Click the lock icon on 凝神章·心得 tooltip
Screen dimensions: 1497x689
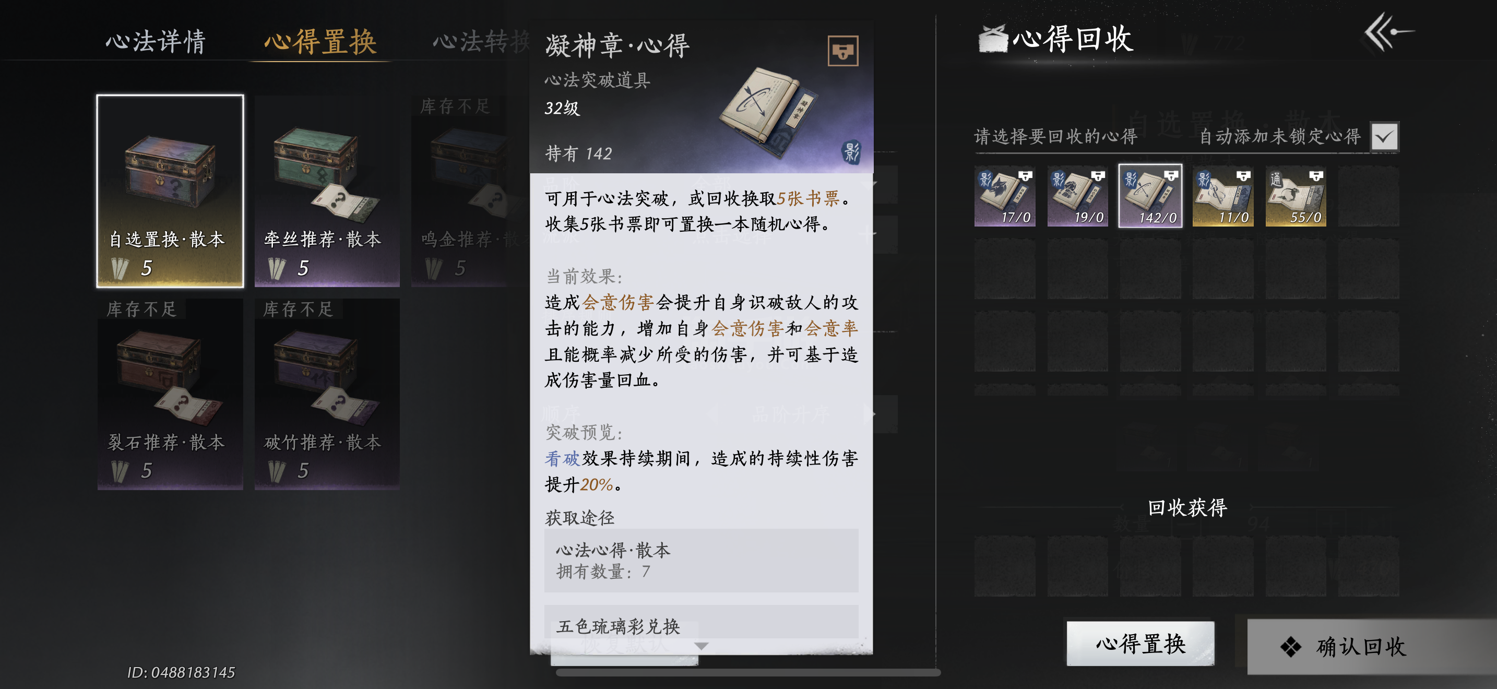[842, 51]
